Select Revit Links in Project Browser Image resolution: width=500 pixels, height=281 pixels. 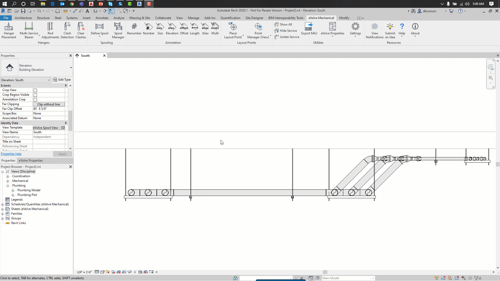pos(18,223)
